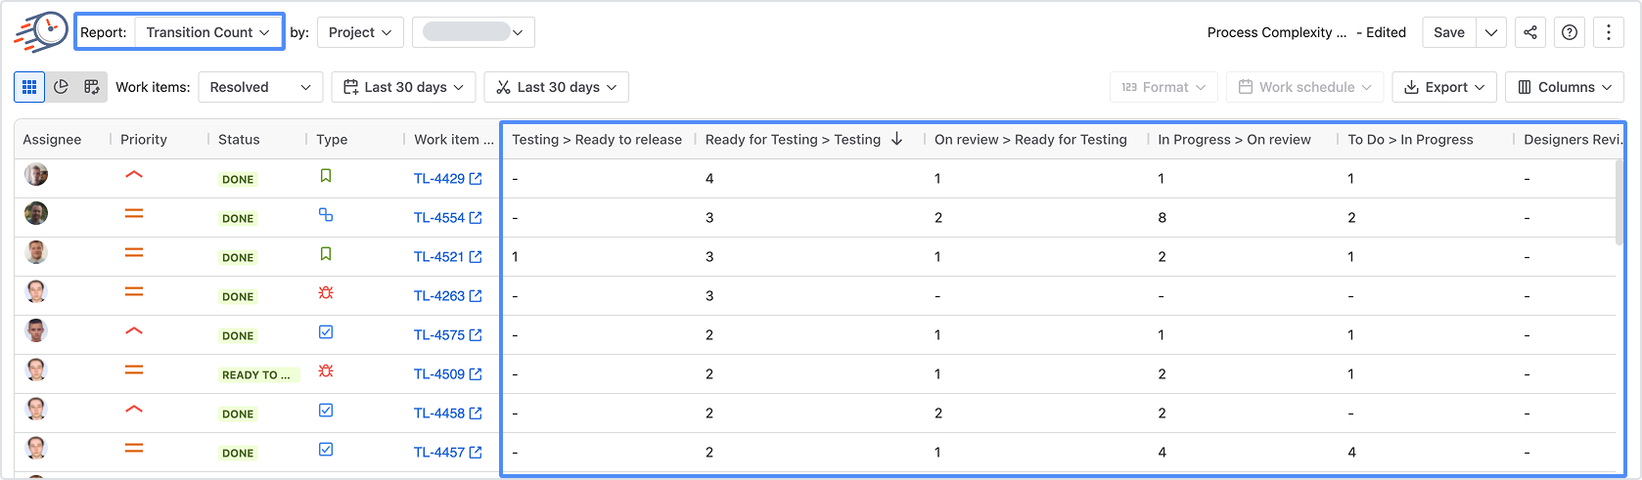Click Ready for Testing > Testing header
Viewport: 1642px width, 480px height.
[x=793, y=140]
